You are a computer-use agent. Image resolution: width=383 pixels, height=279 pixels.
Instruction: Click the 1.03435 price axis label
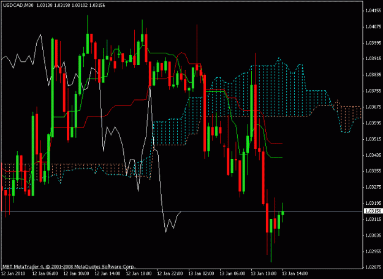[373, 155]
